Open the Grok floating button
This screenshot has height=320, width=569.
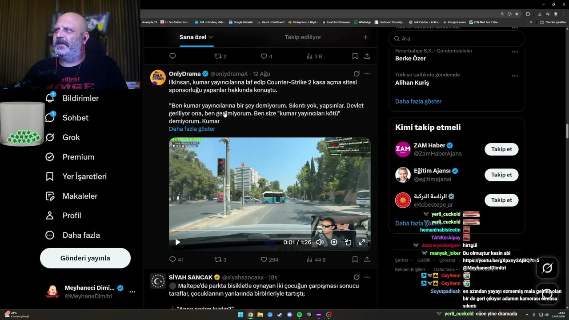(x=547, y=268)
